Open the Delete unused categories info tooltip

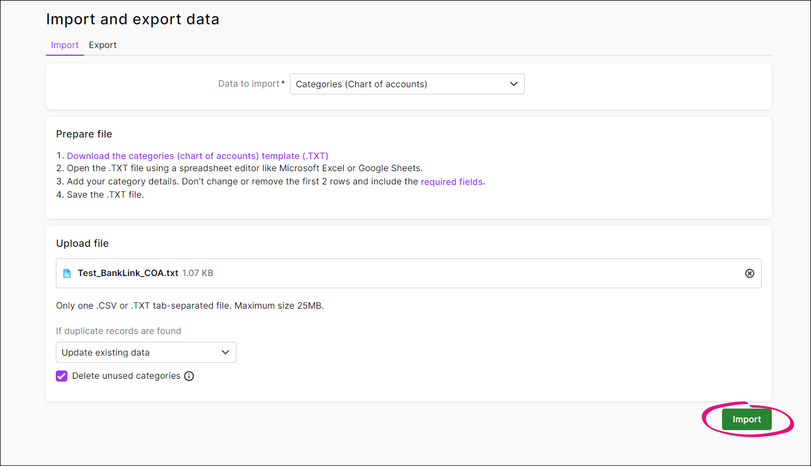[x=189, y=376]
